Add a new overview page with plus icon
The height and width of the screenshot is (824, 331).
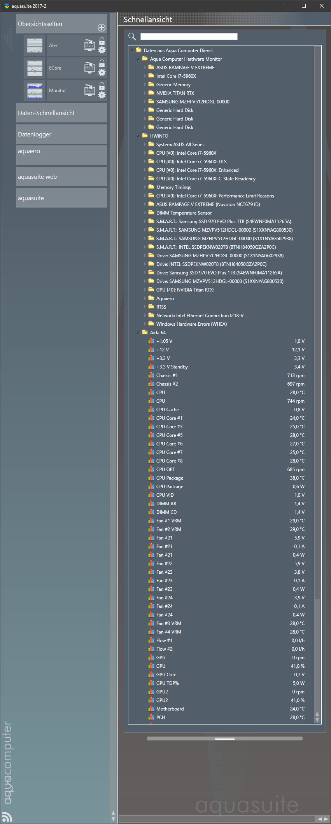pos(101,28)
